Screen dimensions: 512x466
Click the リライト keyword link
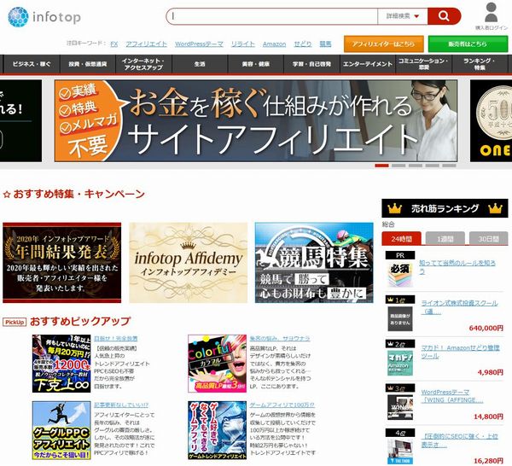click(x=242, y=44)
